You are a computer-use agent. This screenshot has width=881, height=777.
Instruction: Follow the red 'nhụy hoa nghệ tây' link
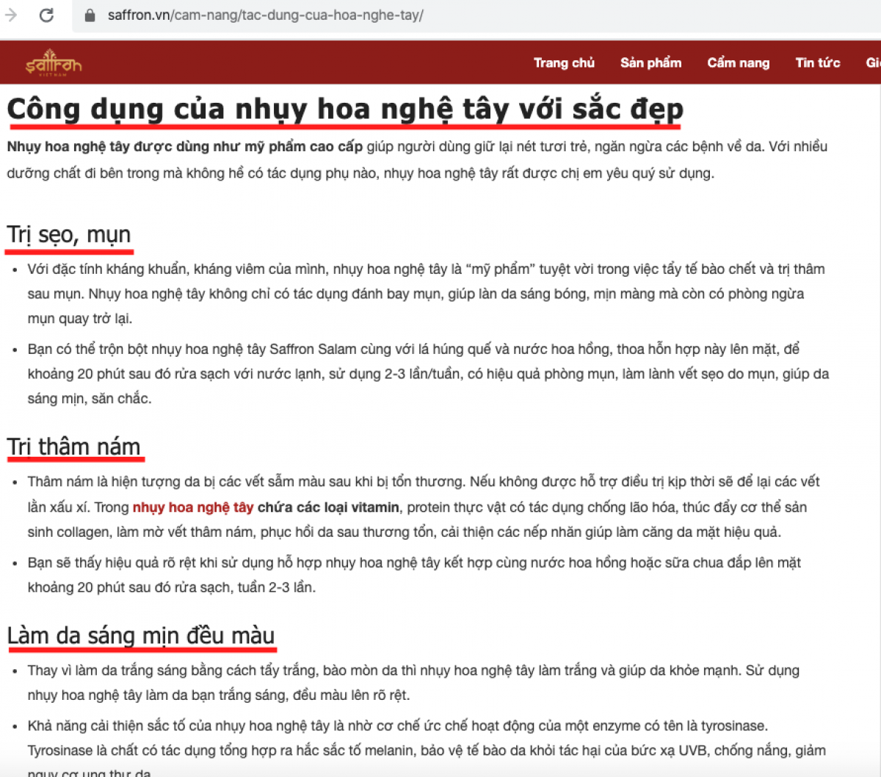coord(192,507)
